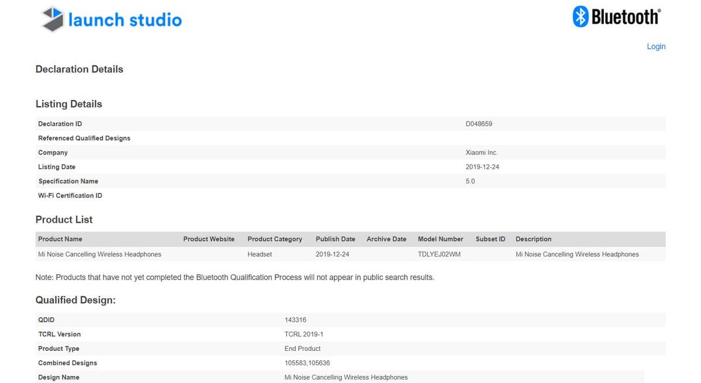Image resolution: width=701 pixels, height=383 pixels.
Task: Select the Headset category cell
Action: (260, 254)
